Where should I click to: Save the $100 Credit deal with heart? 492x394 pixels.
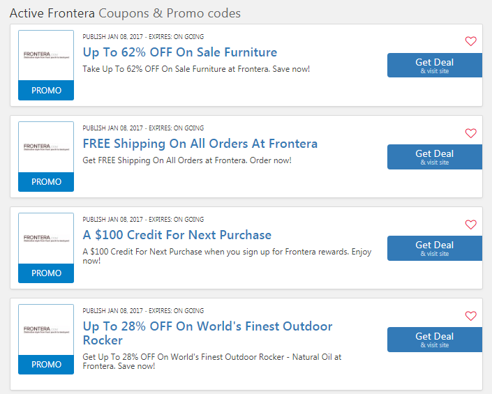(470, 225)
